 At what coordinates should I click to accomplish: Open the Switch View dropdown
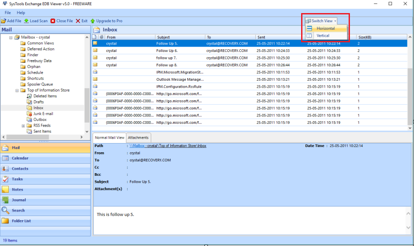tap(321, 21)
